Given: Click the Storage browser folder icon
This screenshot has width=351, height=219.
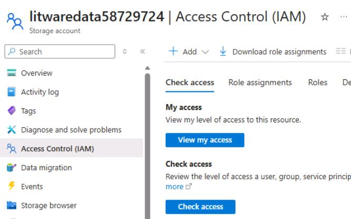Looking at the screenshot, I should point(12,205).
